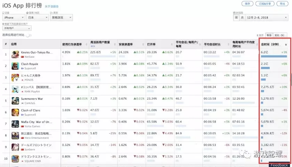Click the 6.2亿 total time value
This screenshot has height=167, width=292.
coord(264,53)
